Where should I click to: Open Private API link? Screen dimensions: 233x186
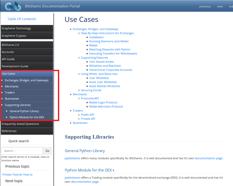(88, 119)
